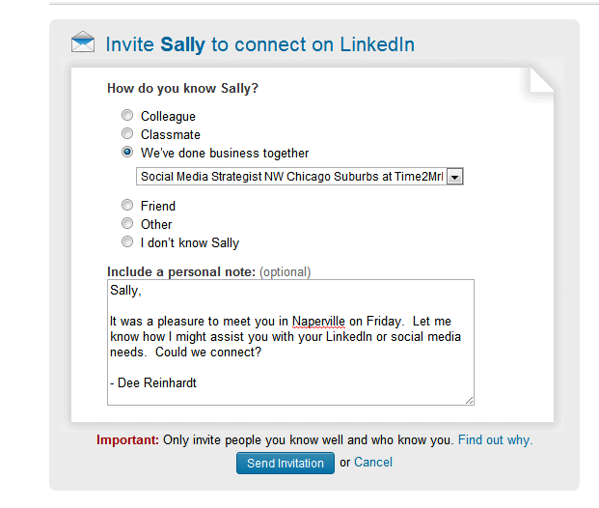Select We've done business together
This screenshot has height=508, width=599.
point(127,152)
